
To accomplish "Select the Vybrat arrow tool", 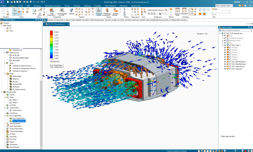I will click(15, 11).
